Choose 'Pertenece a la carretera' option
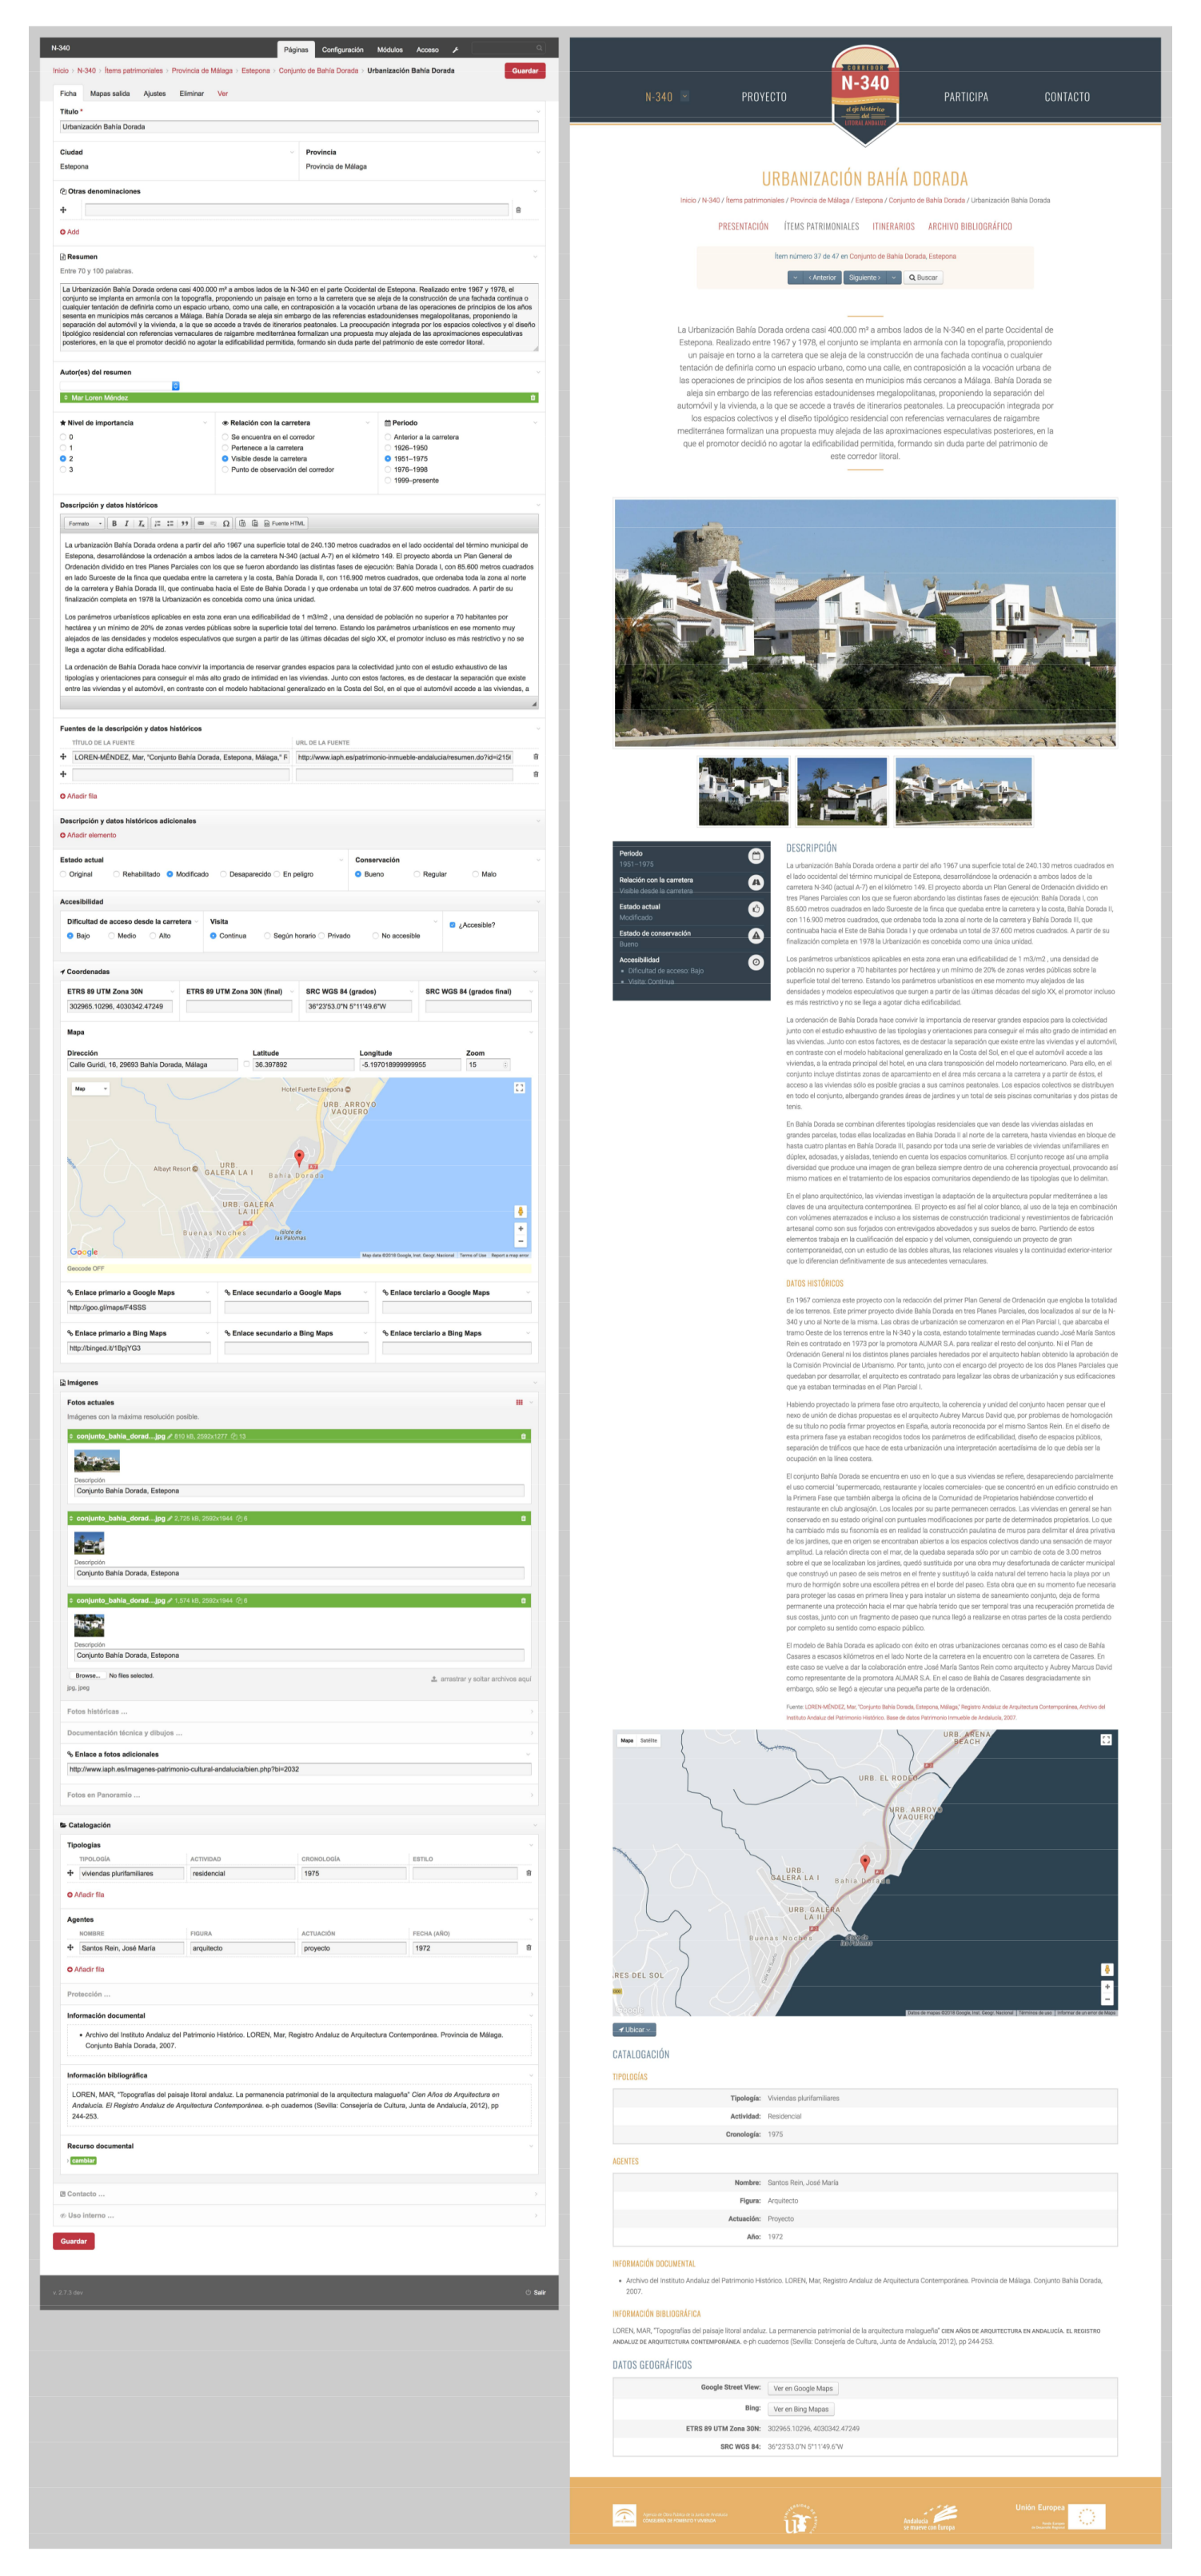The width and height of the screenshot is (1201, 2576). pyautogui.click(x=226, y=448)
